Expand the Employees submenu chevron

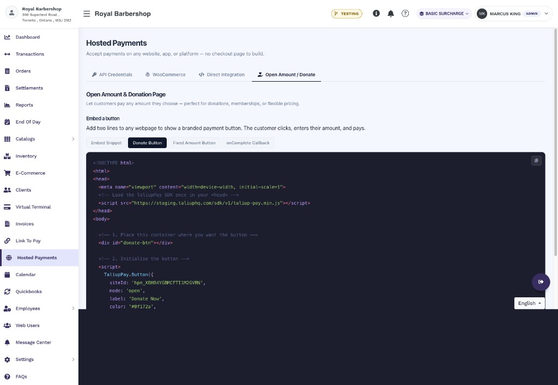[74, 309]
